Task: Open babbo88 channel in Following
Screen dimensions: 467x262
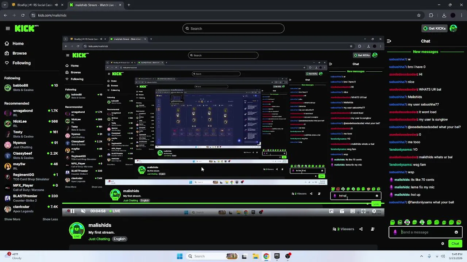Action: click(x=31, y=88)
